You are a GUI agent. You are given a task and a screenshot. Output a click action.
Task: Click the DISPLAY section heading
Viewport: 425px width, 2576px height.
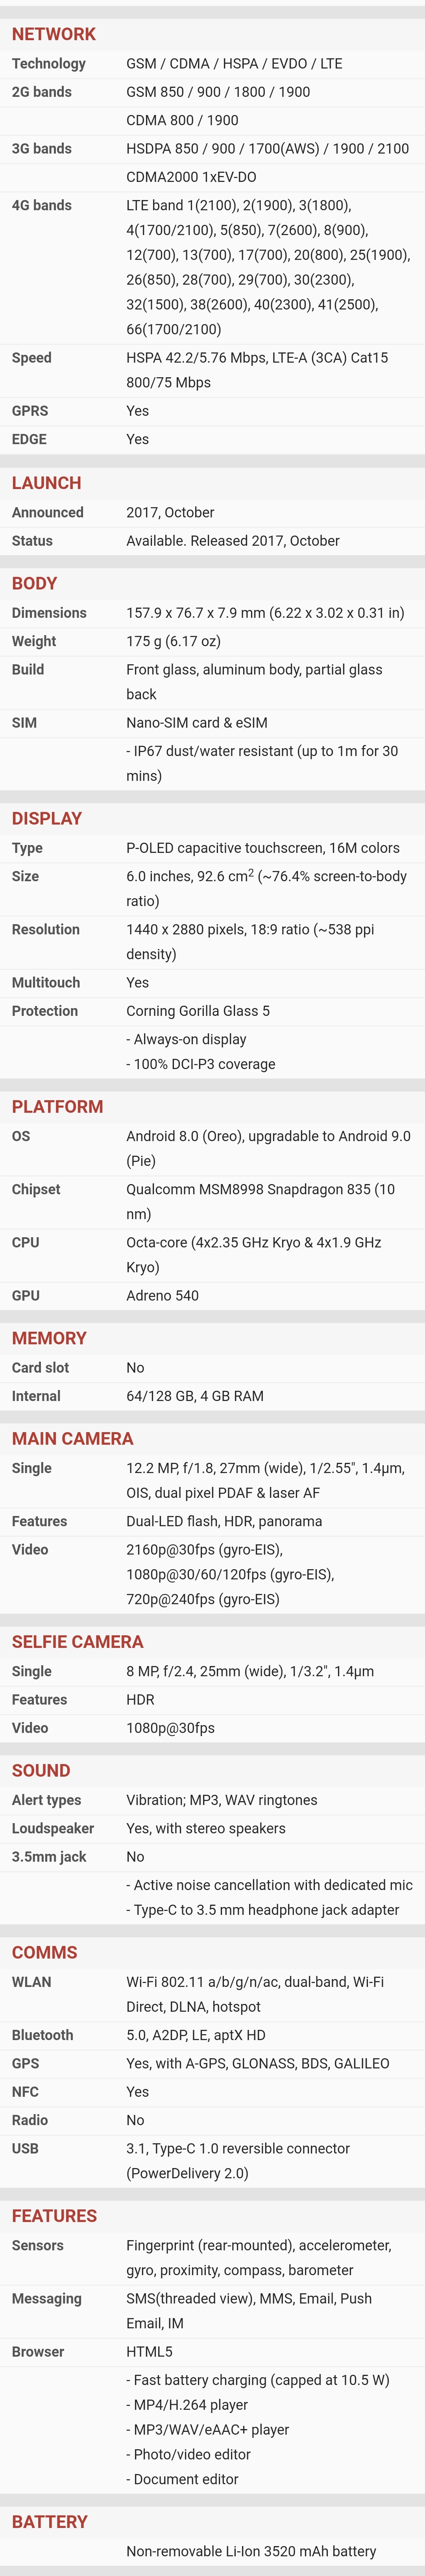pos(46,818)
